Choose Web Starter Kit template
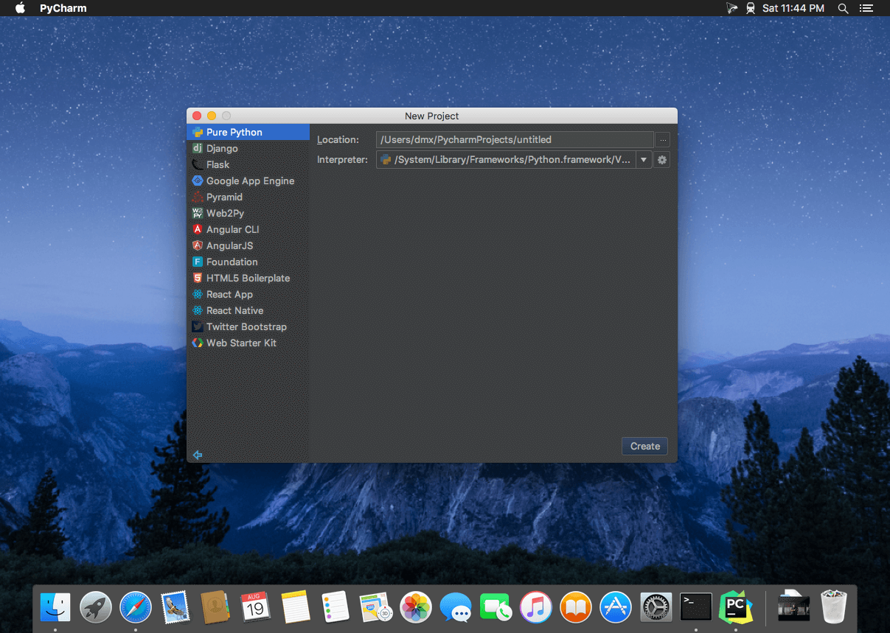The width and height of the screenshot is (890, 633). pos(248,343)
